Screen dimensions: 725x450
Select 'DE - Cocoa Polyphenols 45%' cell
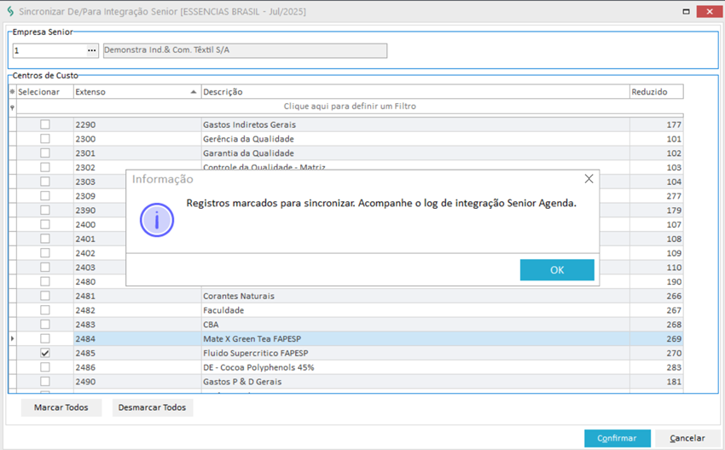pyautogui.click(x=415, y=368)
